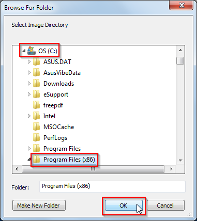Click the Downloads folder icon

point(37,83)
